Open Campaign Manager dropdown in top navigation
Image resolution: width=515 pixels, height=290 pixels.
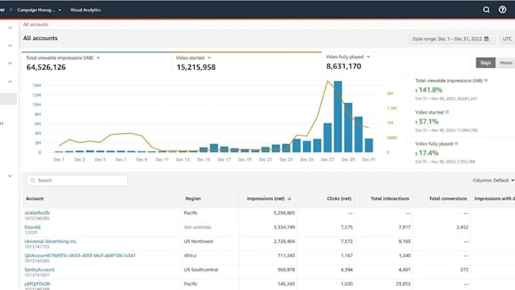point(39,10)
